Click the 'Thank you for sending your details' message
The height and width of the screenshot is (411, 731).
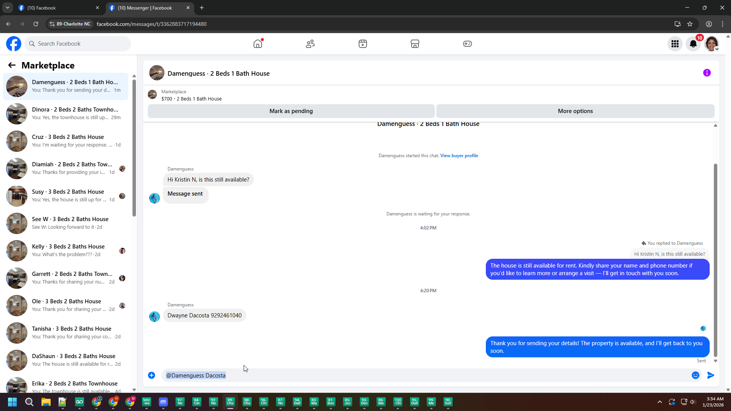point(597,347)
